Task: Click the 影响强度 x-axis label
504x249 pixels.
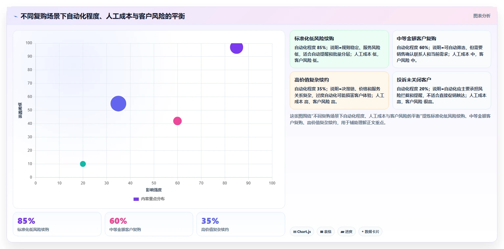Action: (x=154, y=190)
